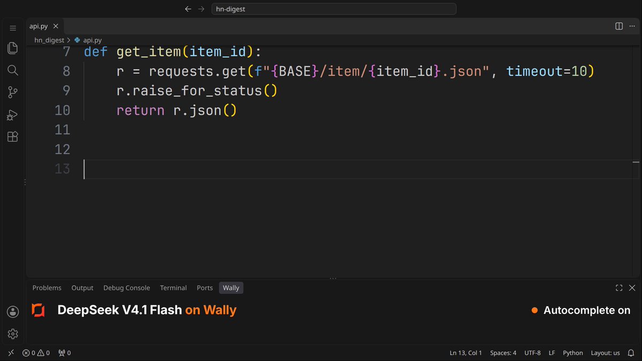Open the Extensions view
This screenshot has height=361, width=642.
13,136
